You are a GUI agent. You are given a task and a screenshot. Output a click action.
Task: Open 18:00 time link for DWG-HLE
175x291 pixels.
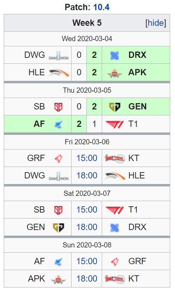(x=87, y=175)
